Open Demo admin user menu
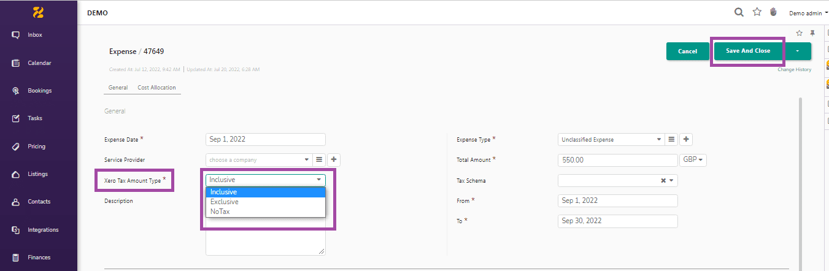The image size is (829, 271). (809, 13)
